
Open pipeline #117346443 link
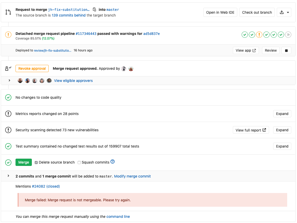coord(86,34)
